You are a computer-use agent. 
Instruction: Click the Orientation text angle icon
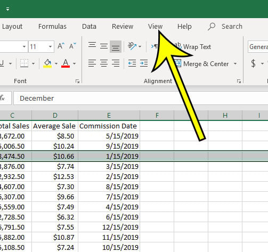(132, 46)
